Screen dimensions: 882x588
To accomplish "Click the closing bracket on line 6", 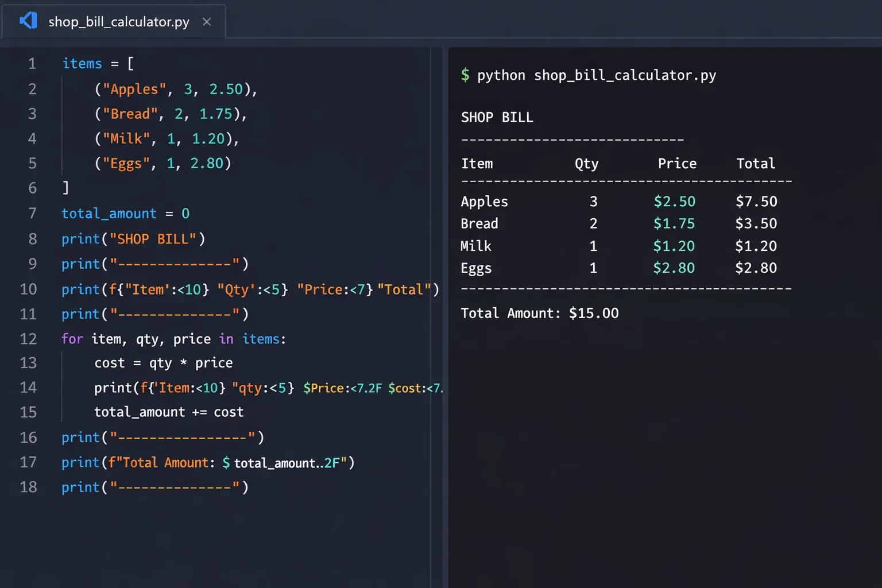I will coord(65,188).
